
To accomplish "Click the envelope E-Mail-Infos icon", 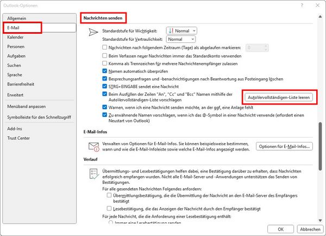I will point(94,147).
